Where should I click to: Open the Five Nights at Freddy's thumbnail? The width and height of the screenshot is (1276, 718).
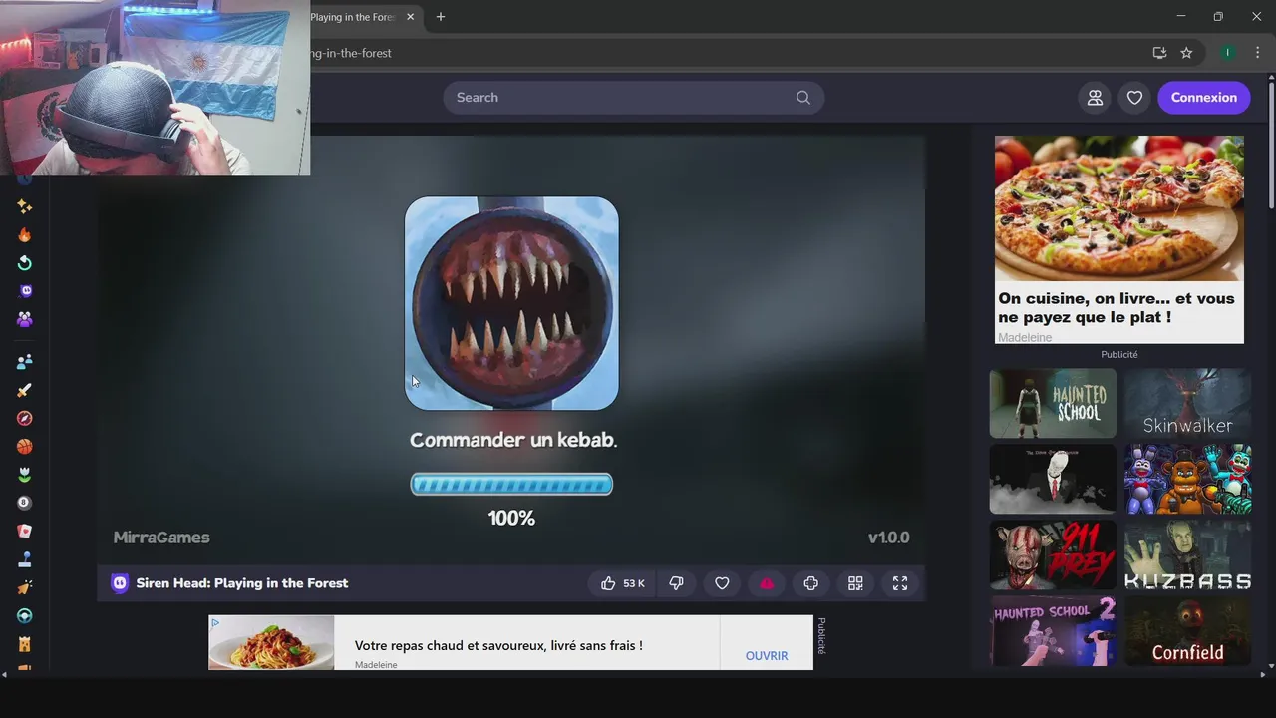coord(1187,479)
